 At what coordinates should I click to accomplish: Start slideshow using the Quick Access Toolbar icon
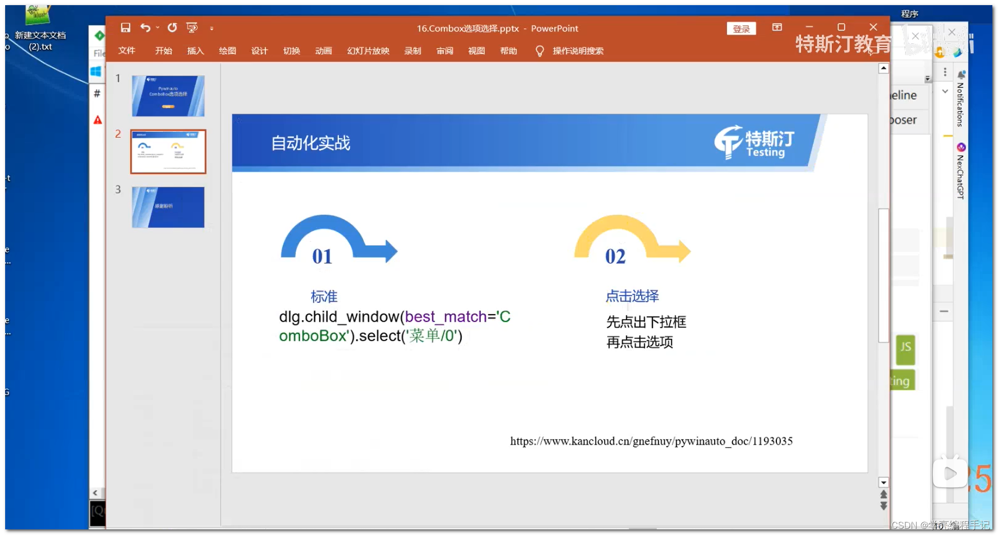(x=192, y=28)
